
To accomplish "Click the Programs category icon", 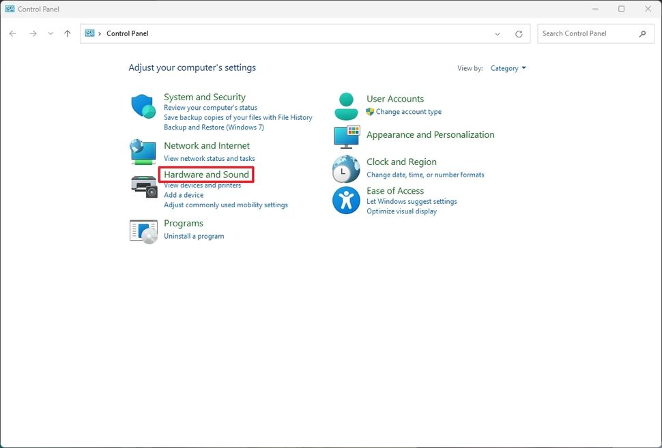I will click(x=143, y=230).
